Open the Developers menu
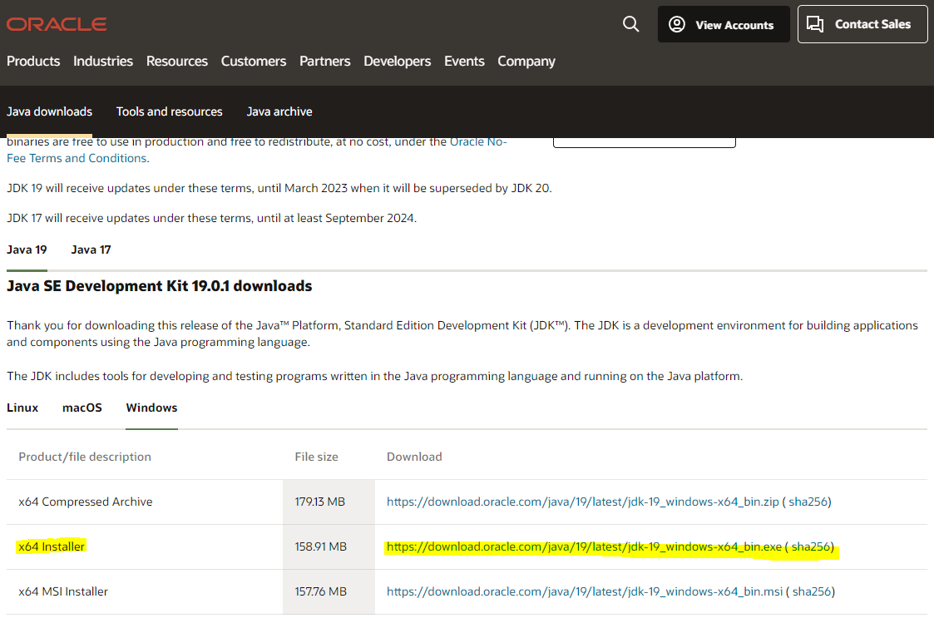The image size is (934, 628). tap(398, 61)
